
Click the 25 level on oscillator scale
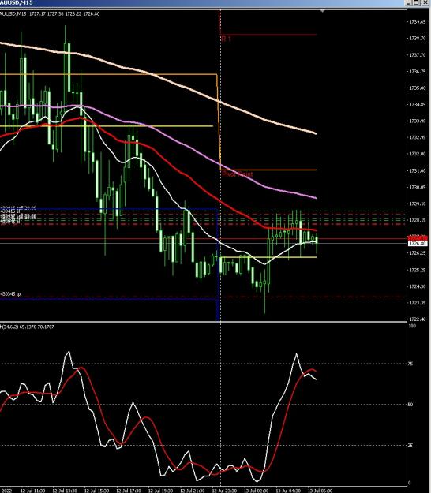(x=410, y=446)
